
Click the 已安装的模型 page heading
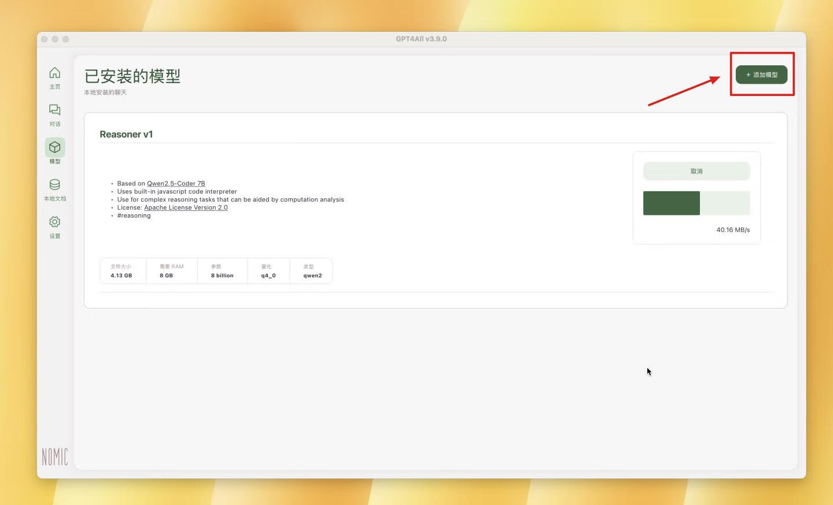click(132, 76)
